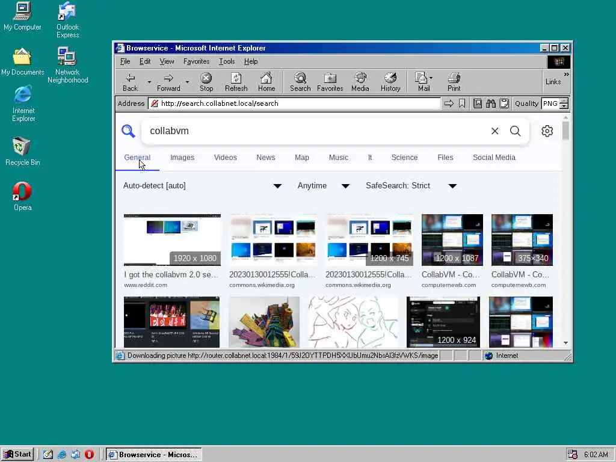Open reddit result 'I got the collabvm 2.0 se...'
Screen dimensions: 616x462
(171, 274)
